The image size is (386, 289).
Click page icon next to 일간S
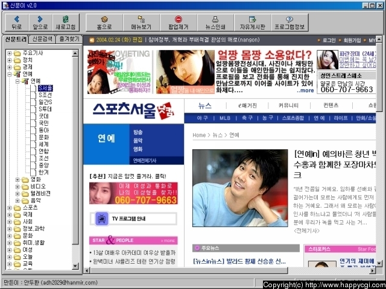tap(33, 102)
